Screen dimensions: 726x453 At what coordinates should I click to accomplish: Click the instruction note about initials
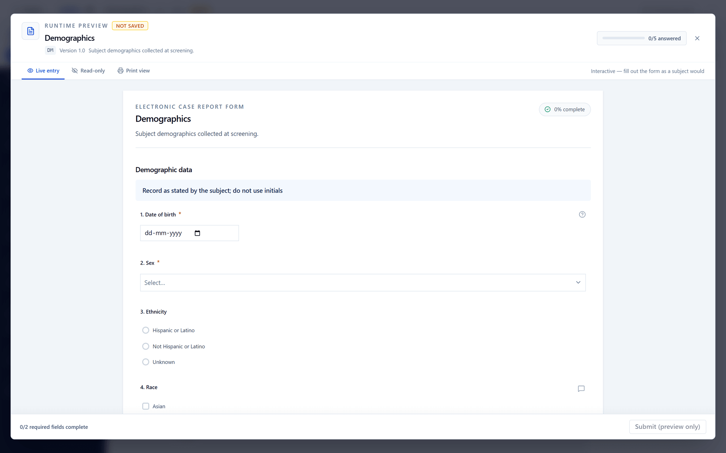click(x=363, y=191)
